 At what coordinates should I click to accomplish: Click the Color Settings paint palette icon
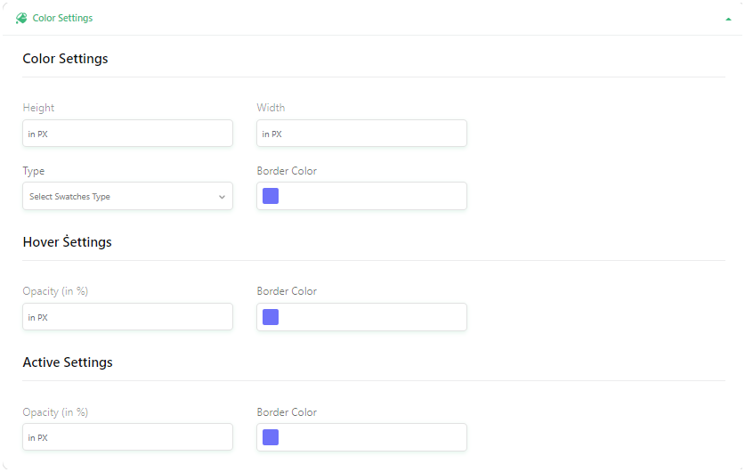click(21, 18)
